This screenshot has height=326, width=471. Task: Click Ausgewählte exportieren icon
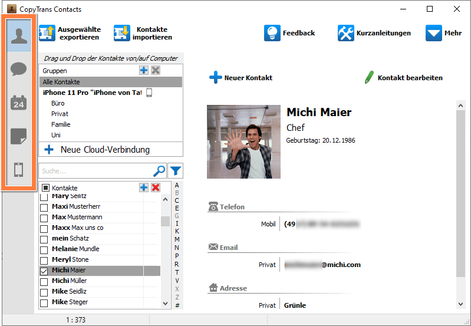(x=47, y=33)
